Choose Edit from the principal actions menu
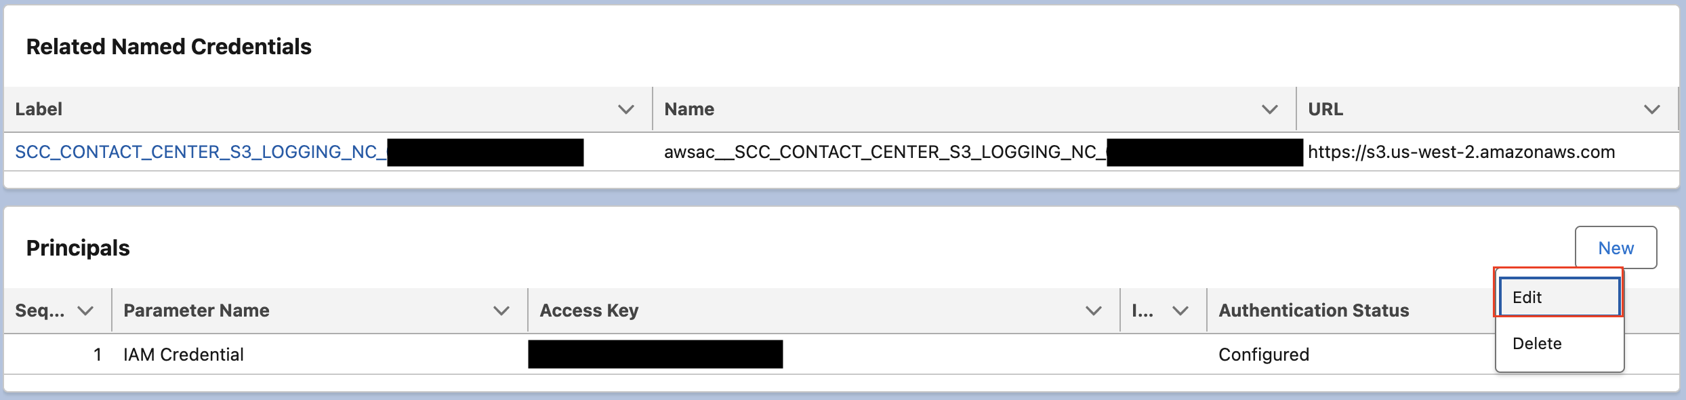Image resolution: width=1686 pixels, height=400 pixels. pos(1559,297)
